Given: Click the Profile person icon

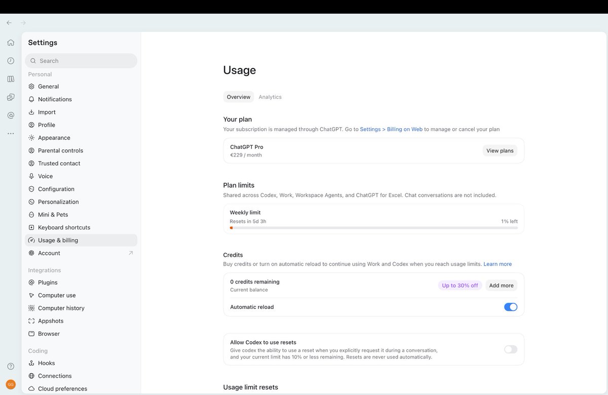Looking at the screenshot, I should pos(31,125).
